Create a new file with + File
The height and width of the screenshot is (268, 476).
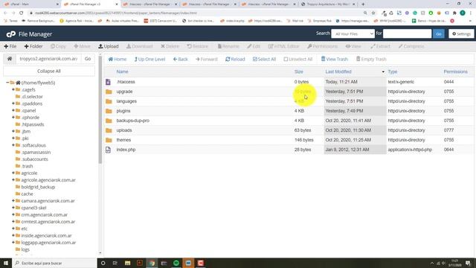click(10, 46)
